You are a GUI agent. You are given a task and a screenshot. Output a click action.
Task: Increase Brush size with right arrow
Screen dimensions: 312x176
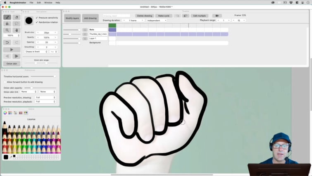point(55,32)
